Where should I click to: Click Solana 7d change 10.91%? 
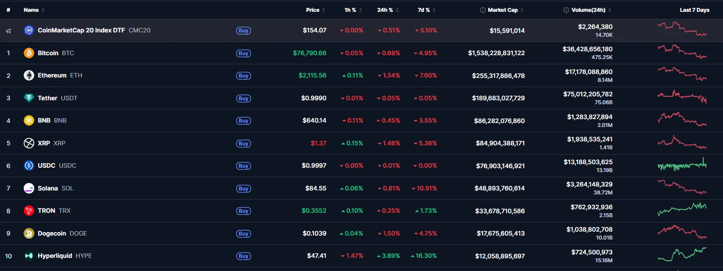point(424,188)
